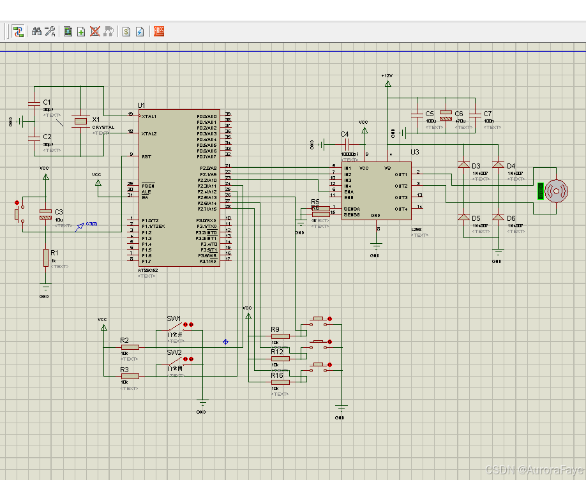This screenshot has height=480, width=586.
Task: Click the blue C3(2) probe label
Action: pos(91,223)
